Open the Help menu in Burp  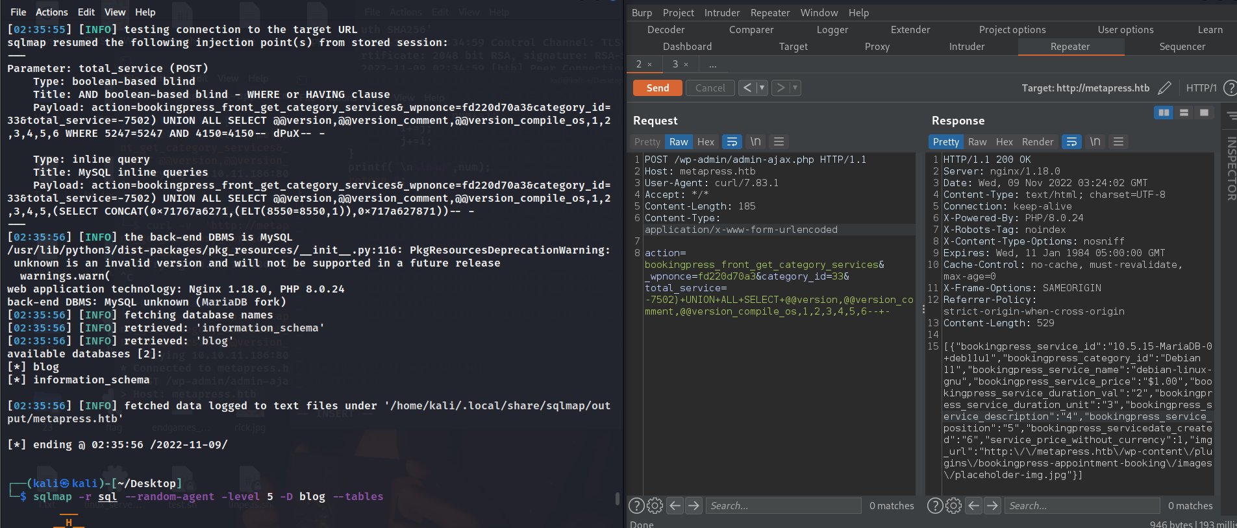[x=858, y=13]
